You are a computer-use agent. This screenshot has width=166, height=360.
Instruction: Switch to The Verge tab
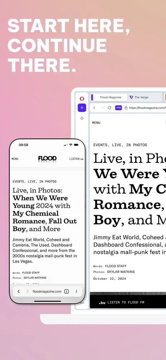145,97
